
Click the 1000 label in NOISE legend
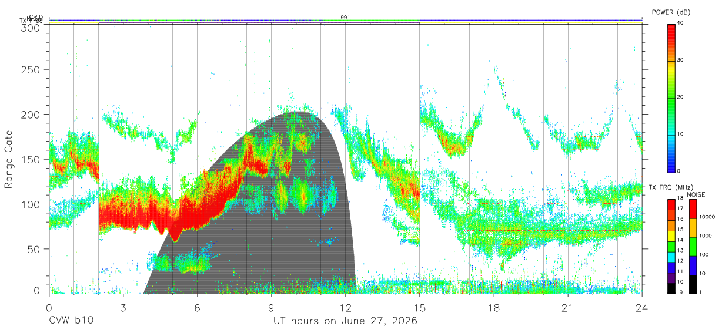coord(706,237)
